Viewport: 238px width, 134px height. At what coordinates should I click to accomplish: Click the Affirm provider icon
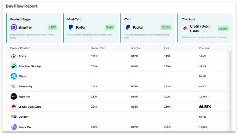click(14, 56)
